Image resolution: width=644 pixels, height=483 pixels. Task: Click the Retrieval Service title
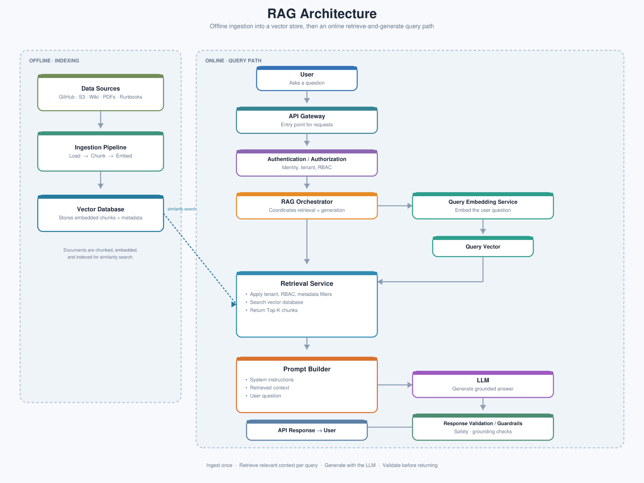pos(307,284)
